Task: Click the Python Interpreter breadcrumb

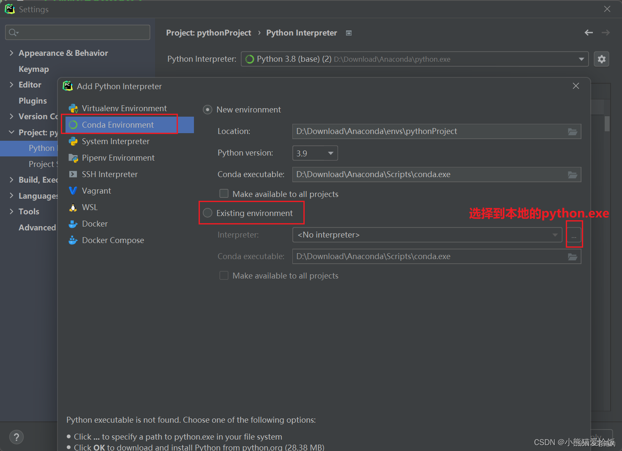Action: point(302,33)
